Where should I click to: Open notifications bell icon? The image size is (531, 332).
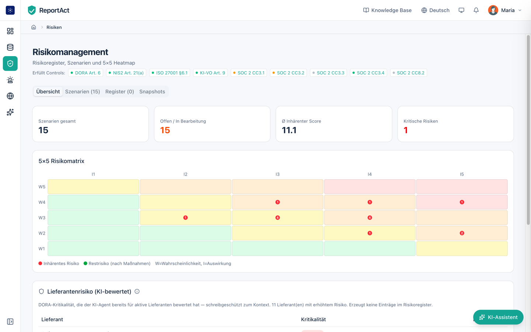(x=476, y=10)
